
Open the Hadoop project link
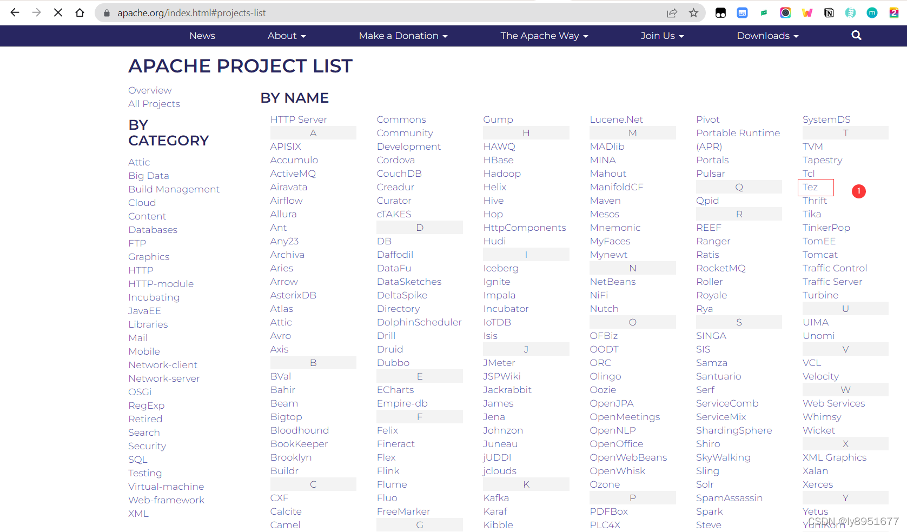click(x=502, y=174)
